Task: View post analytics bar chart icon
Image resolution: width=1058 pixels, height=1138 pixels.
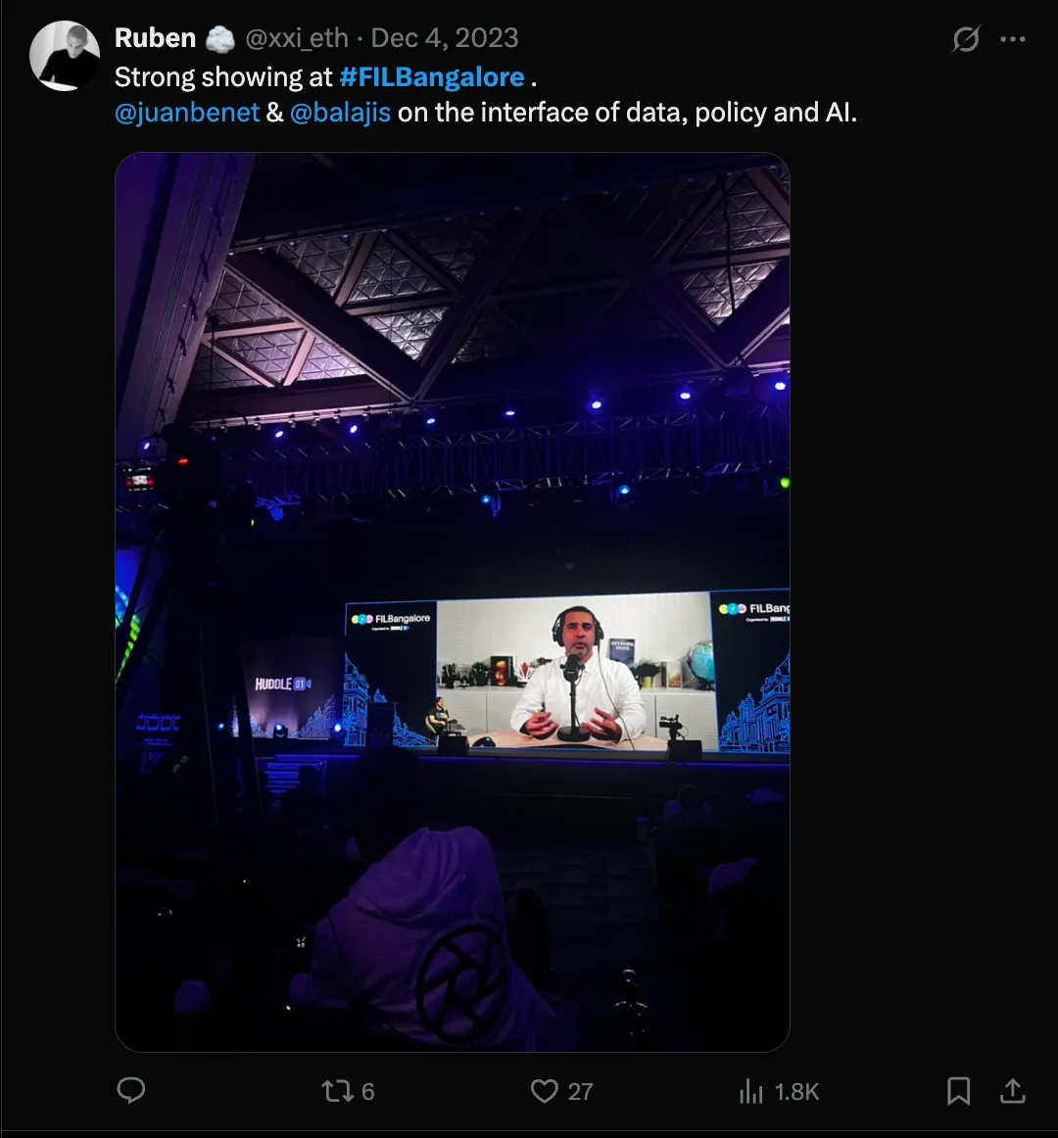Action: click(x=750, y=1091)
